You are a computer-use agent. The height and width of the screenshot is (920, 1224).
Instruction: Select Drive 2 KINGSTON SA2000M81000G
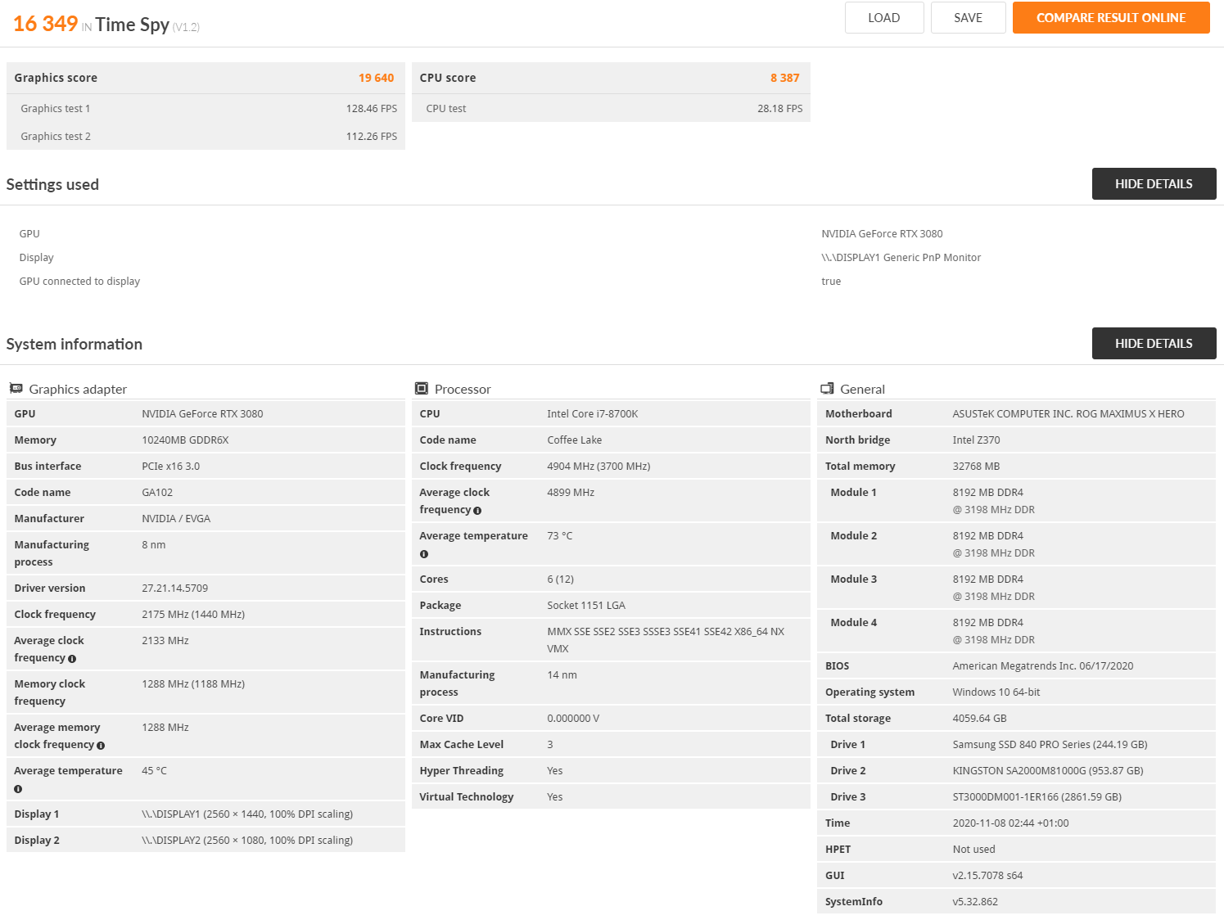[1048, 770]
